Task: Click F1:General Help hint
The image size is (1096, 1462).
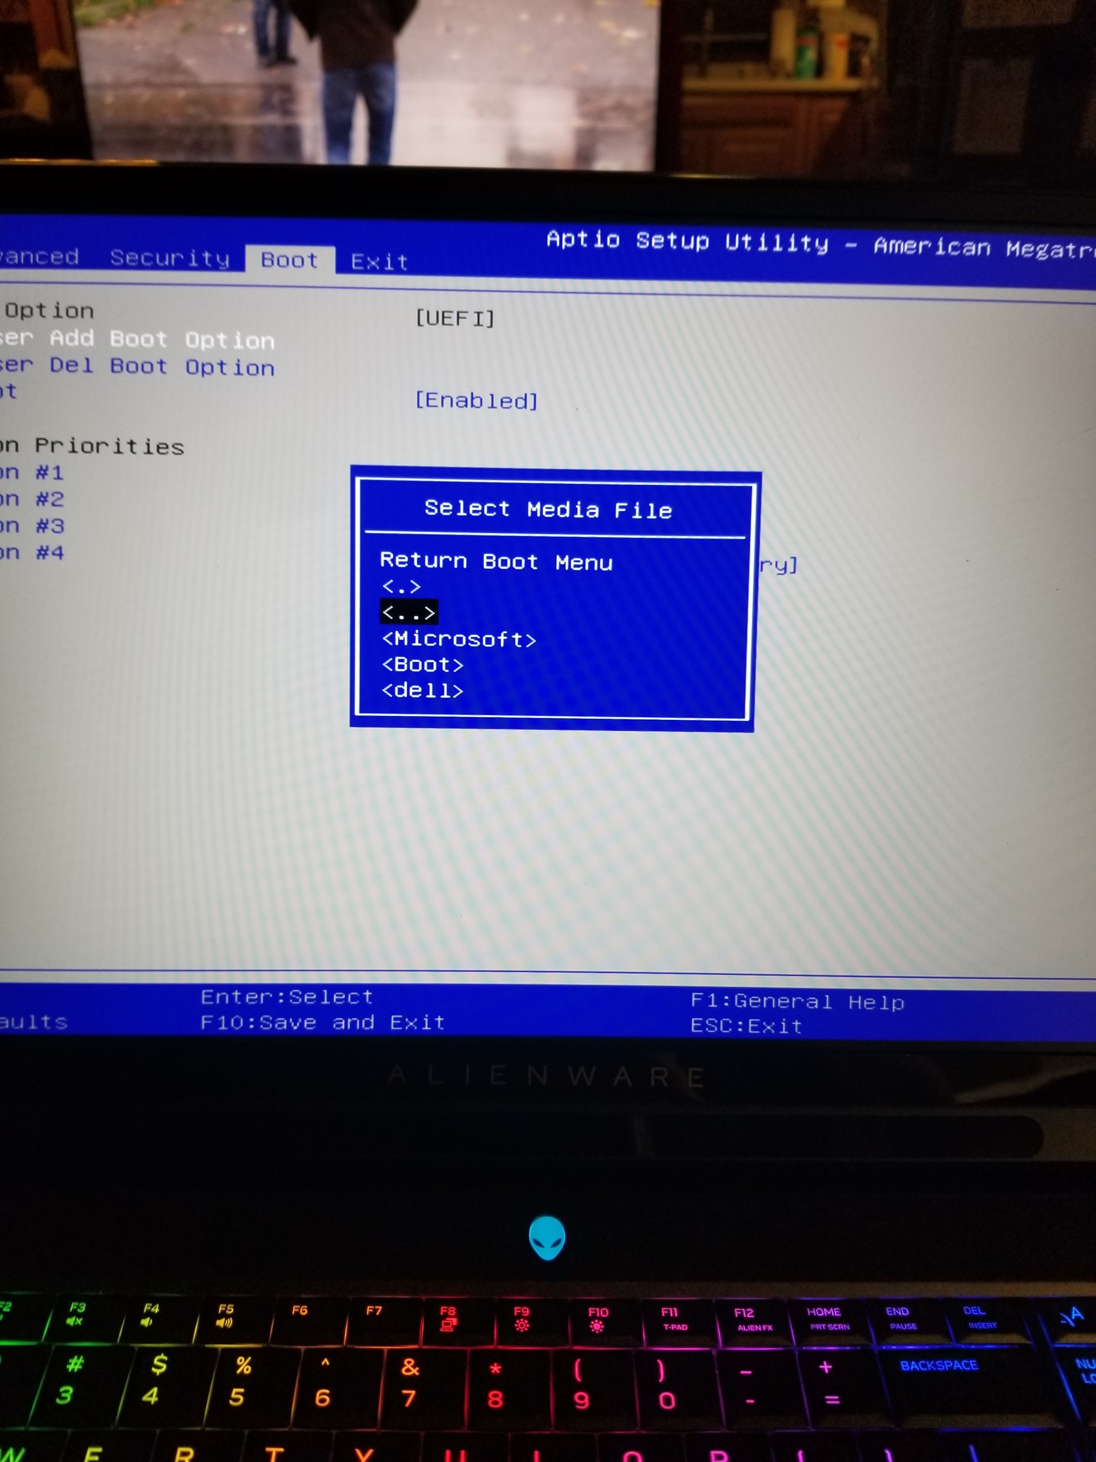Action: point(798,1002)
